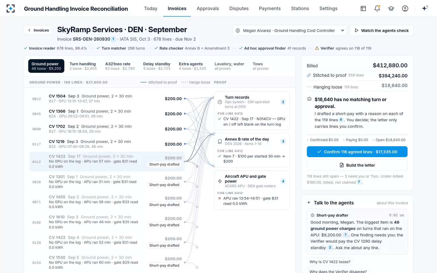The height and width of the screenshot is (273, 437).
Task: Ask 'Why is CV 1422 loose?'
Action: click(x=330, y=262)
